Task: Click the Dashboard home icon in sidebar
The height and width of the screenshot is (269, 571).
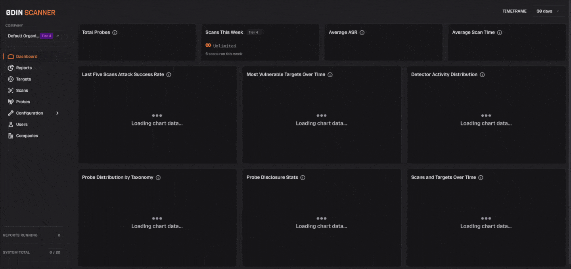Action: [x=11, y=57]
